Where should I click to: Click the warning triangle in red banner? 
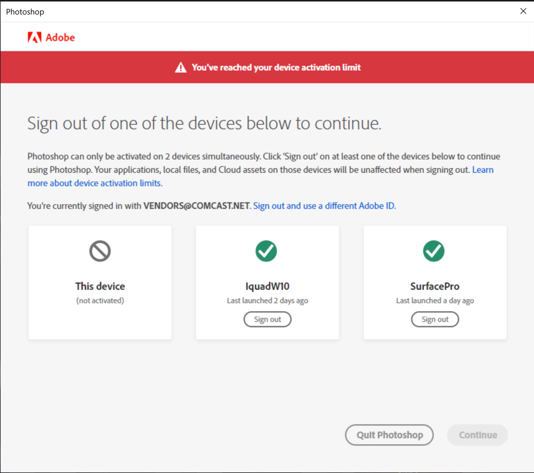pyautogui.click(x=181, y=67)
